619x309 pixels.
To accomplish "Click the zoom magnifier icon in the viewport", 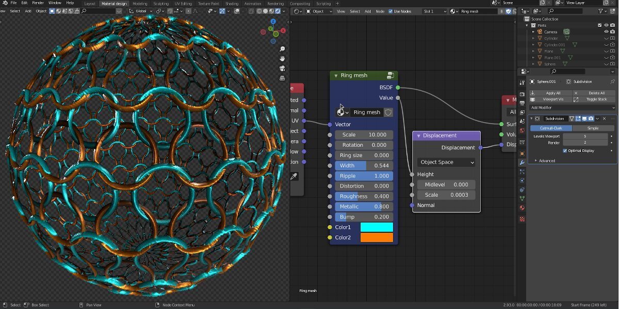I will pyautogui.click(x=282, y=49).
